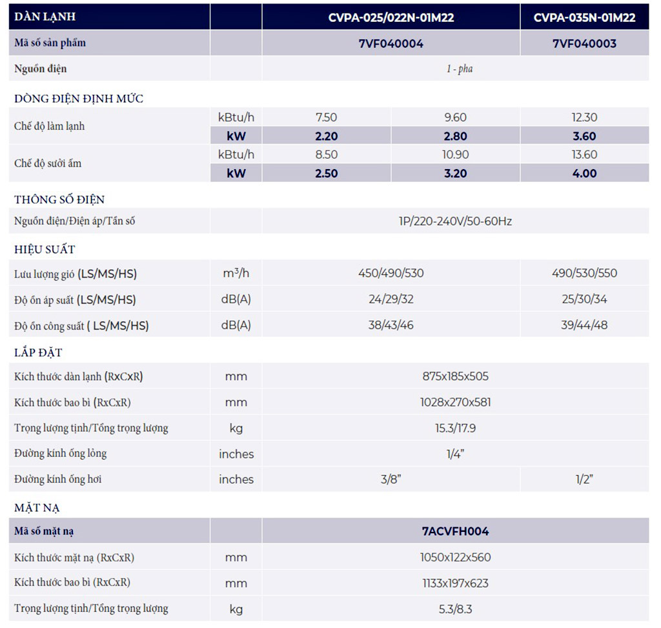
Task: Click the "1 - pha" power source value
Action: 459,68
